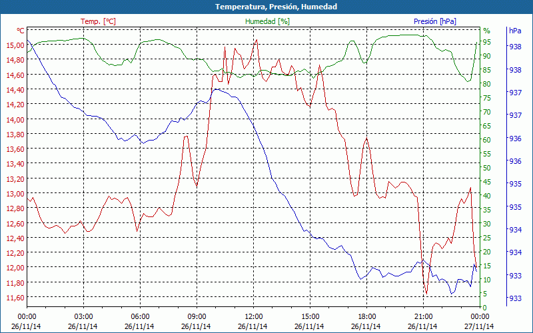The width and height of the screenshot is (533, 333).
Task: Click the 40 humidity axis value
Action: coord(487,196)
